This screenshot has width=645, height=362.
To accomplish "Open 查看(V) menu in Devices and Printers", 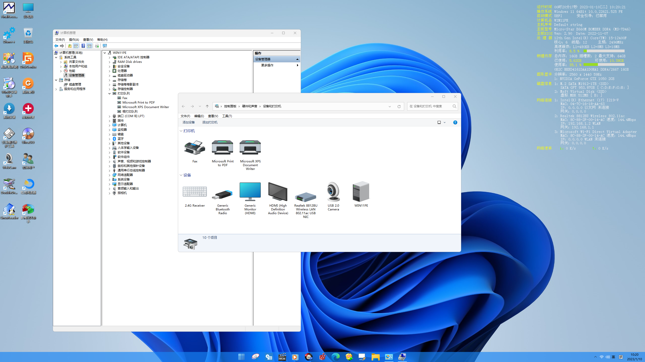I will click(213, 116).
